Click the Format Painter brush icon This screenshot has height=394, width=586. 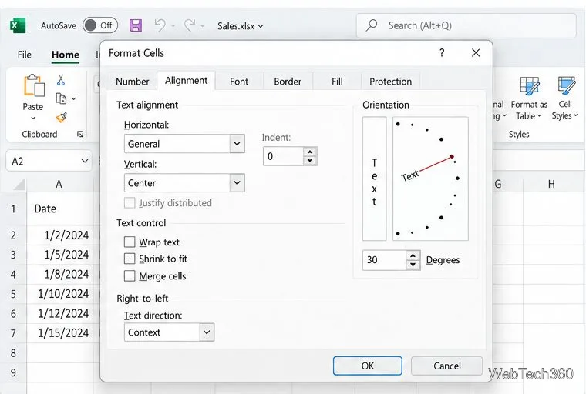[62, 118]
